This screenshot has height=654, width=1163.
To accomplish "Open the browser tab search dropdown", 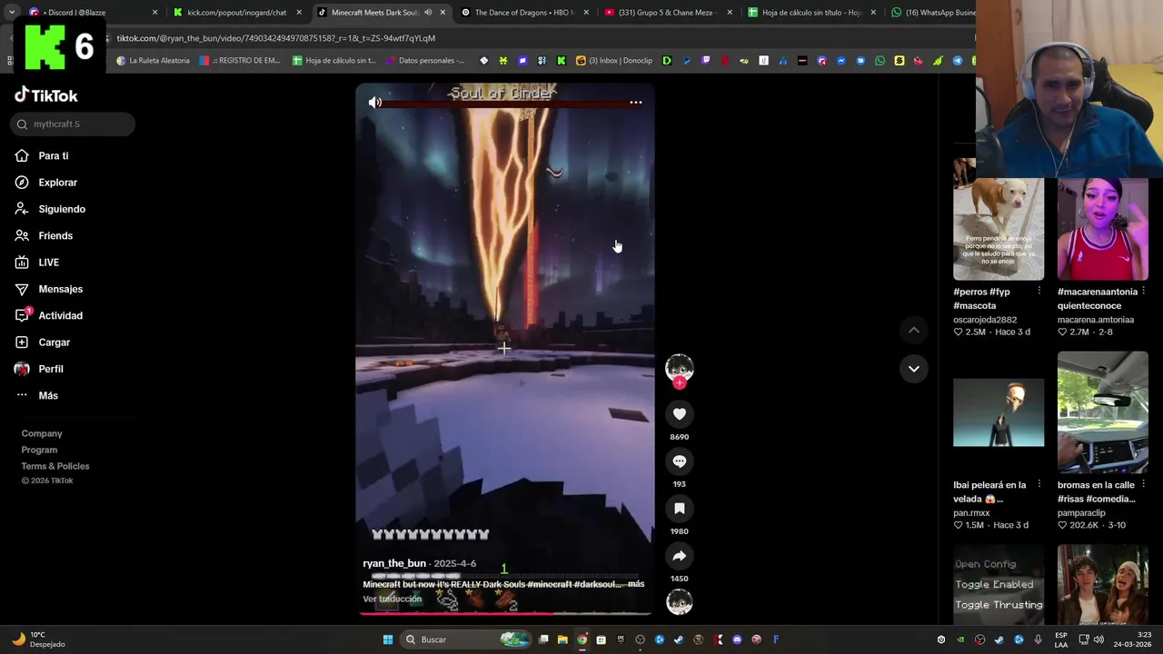I will pyautogui.click(x=11, y=13).
